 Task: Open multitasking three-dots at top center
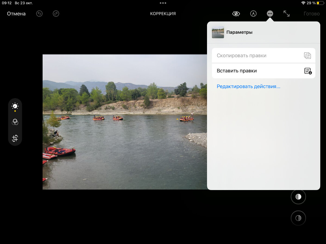[163, 3]
